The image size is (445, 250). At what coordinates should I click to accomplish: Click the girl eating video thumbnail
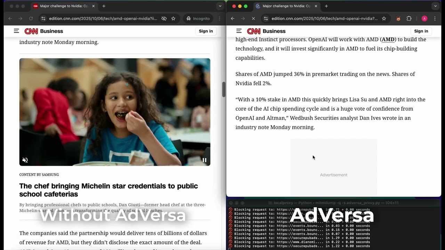click(115, 112)
